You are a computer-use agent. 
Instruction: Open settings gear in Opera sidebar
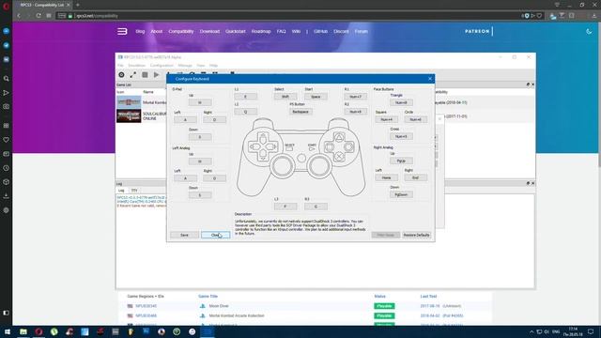tap(7, 210)
